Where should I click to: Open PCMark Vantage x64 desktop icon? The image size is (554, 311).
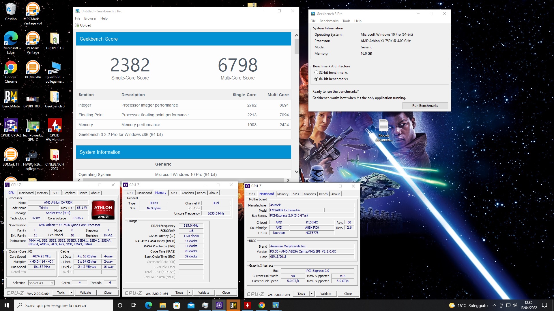tap(33, 14)
